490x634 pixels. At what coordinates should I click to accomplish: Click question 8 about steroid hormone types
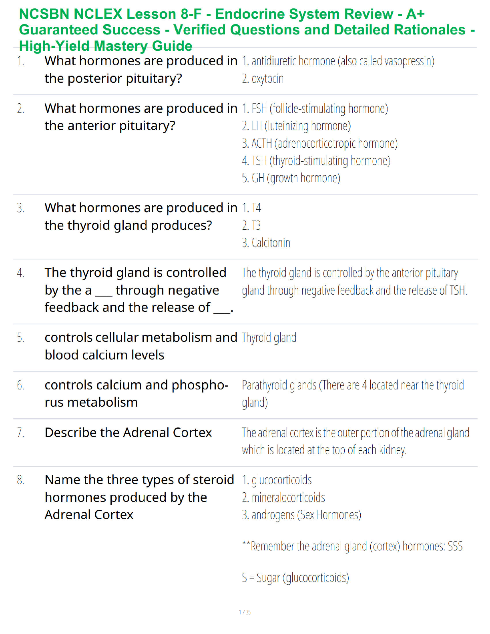point(139,497)
